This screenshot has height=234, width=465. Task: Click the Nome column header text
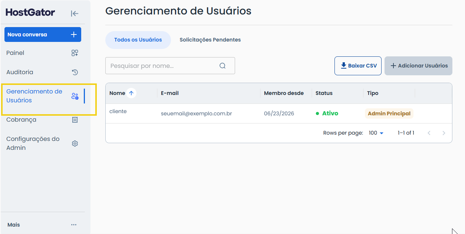click(x=117, y=93)
